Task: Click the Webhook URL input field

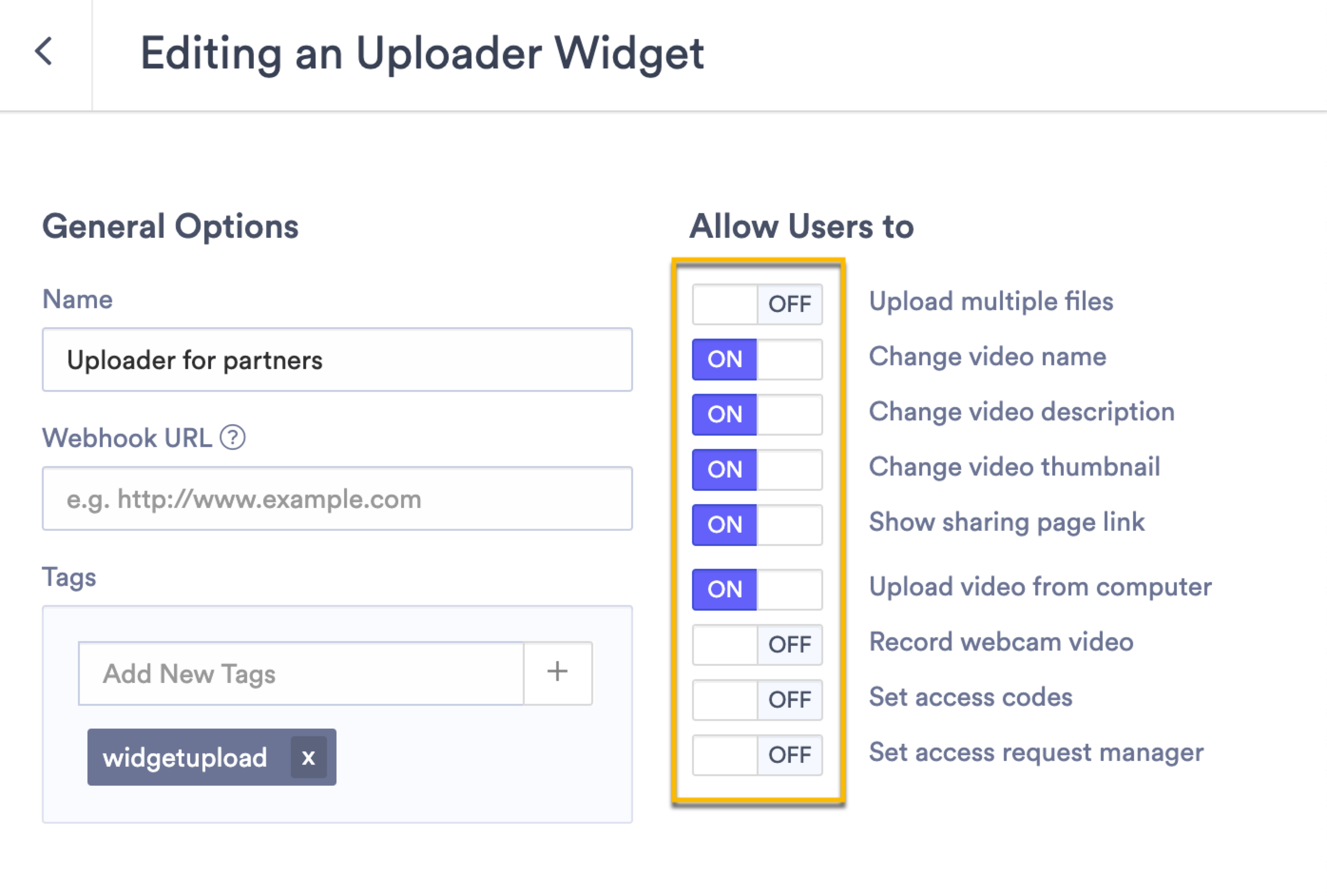Action: (x=337, y=498)
